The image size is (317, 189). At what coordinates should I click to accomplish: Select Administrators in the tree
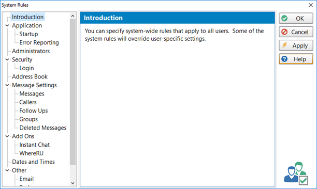pos(31,51)
